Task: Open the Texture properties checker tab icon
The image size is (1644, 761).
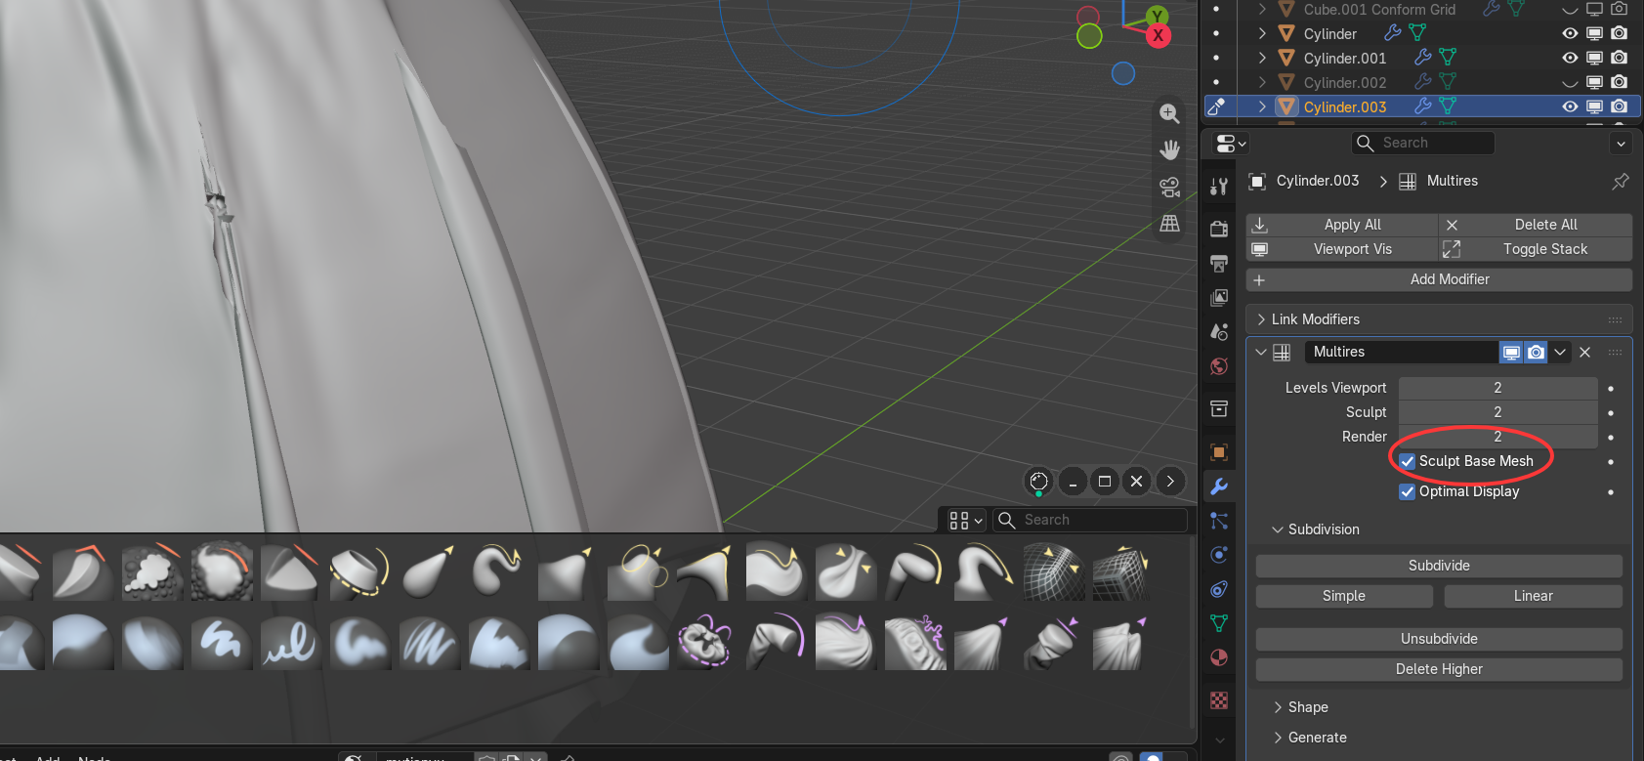Action: [1219, 700]
